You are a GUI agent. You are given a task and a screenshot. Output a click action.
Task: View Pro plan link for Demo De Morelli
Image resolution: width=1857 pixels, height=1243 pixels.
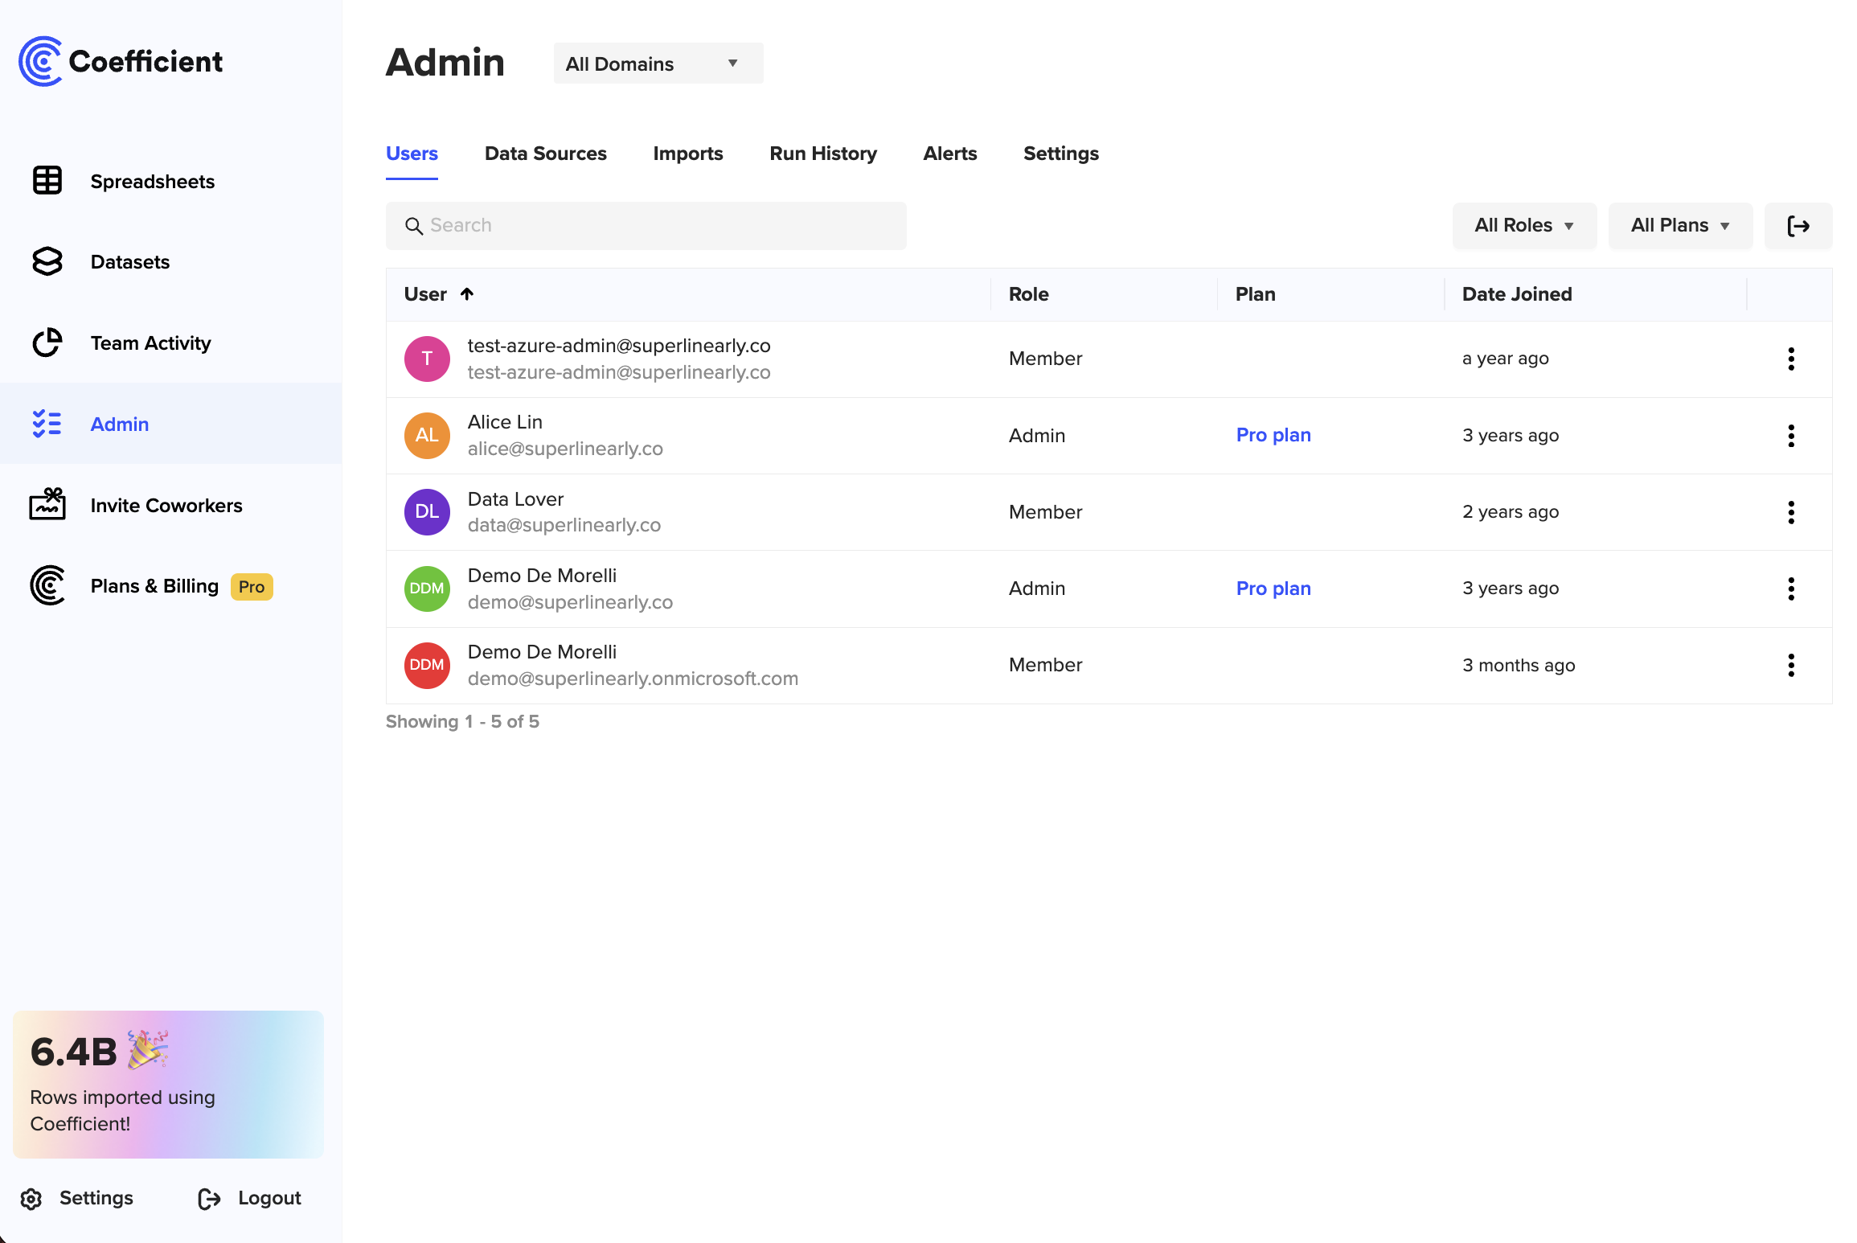[1273, 589]
